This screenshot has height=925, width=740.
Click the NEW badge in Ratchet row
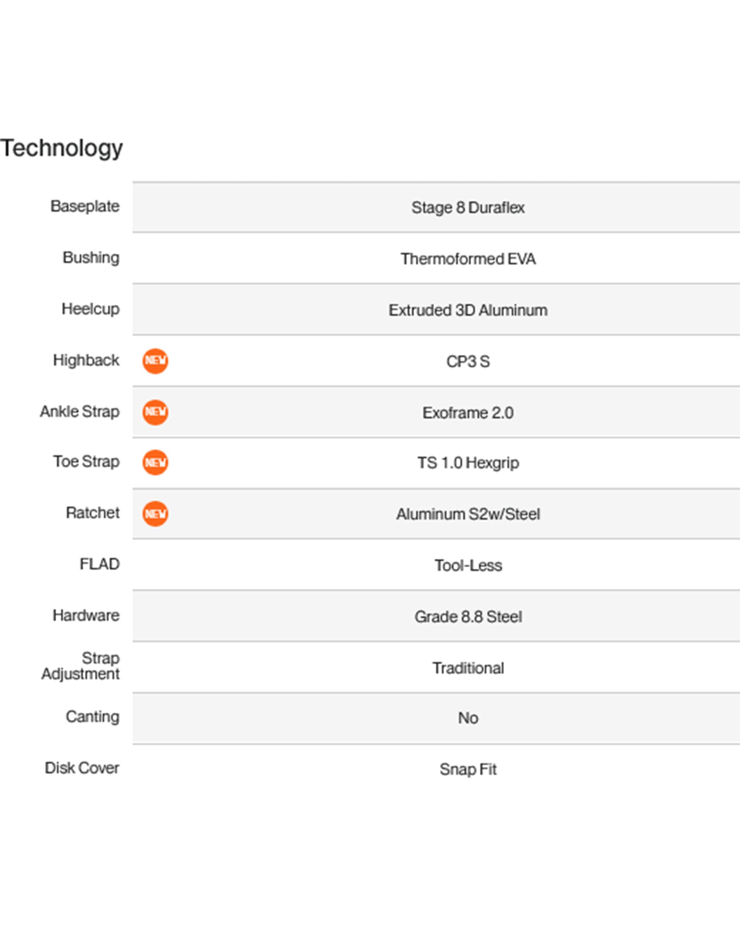click(x=155, y=513)
